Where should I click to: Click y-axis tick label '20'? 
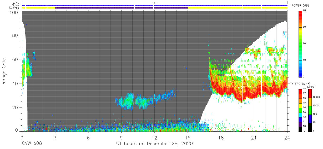[15, 107]
